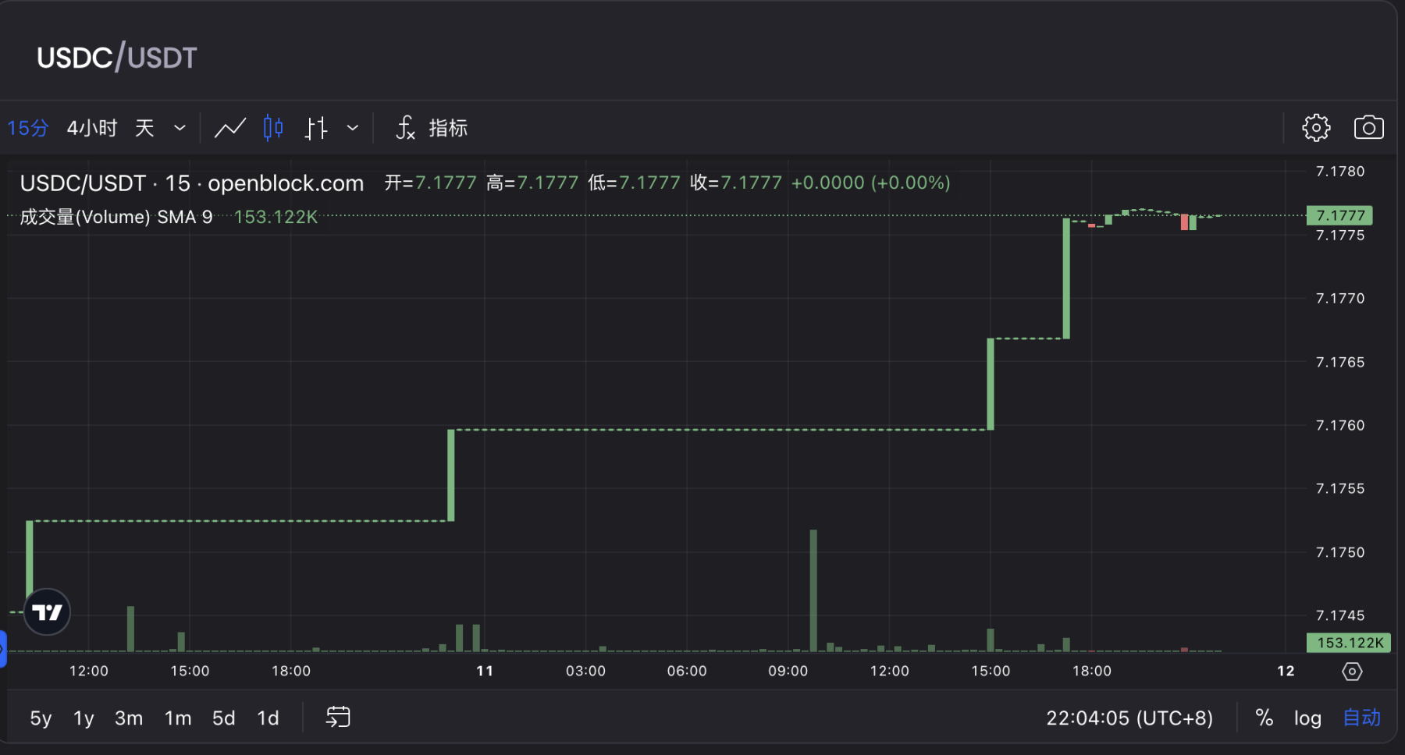Expand the time interval dropdown arrow
Screen dimensions: 1405x755
(x=180, y=128)
